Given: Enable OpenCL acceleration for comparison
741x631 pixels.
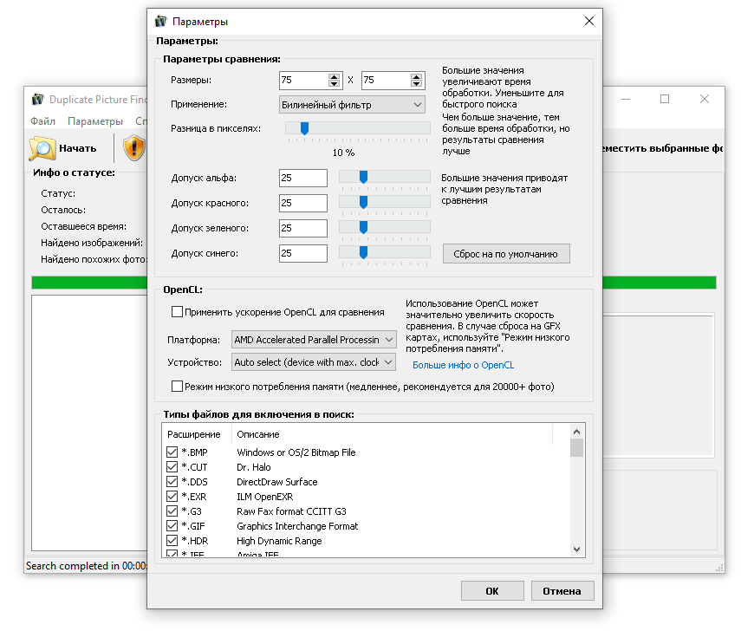Looking at the screenshot, I should [178, 311].
